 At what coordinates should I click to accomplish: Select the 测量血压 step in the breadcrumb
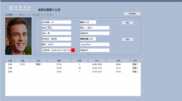point(22,15)
